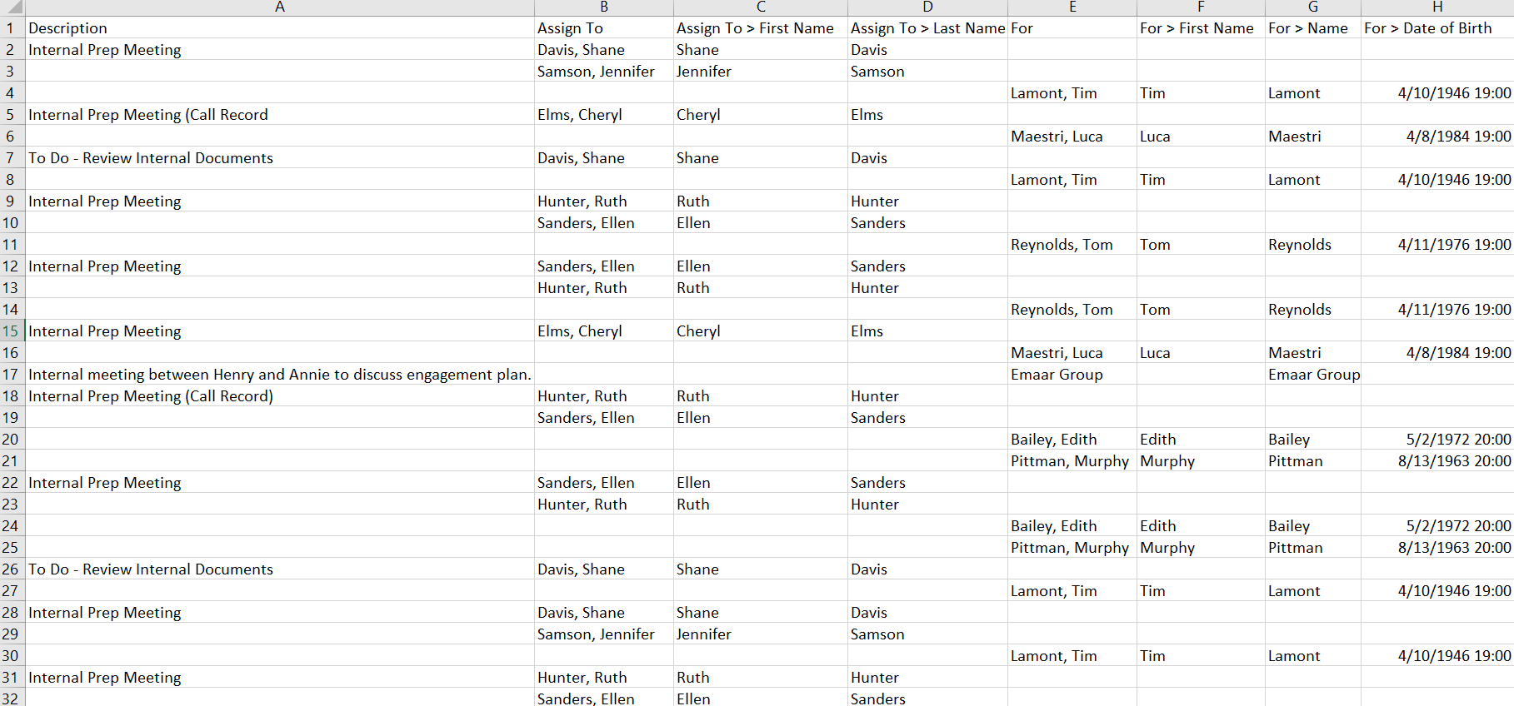
Task: Click the "For > Date of Birth" cell
Action: click(1427, 28)
